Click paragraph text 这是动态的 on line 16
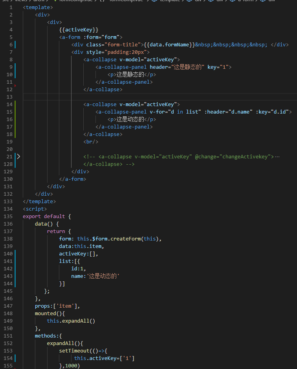Viewport: 297px width, 369px height. (x=130, y=119)
